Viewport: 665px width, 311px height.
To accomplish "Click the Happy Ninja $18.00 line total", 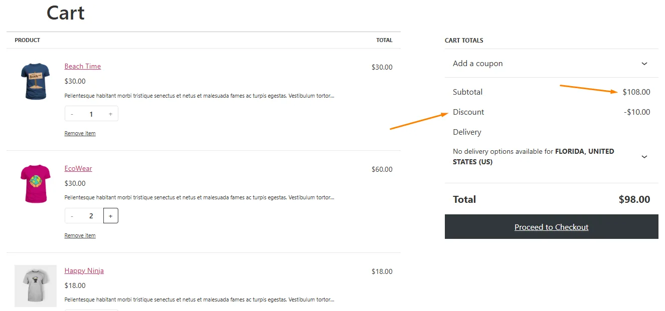I will click(382, 271).
